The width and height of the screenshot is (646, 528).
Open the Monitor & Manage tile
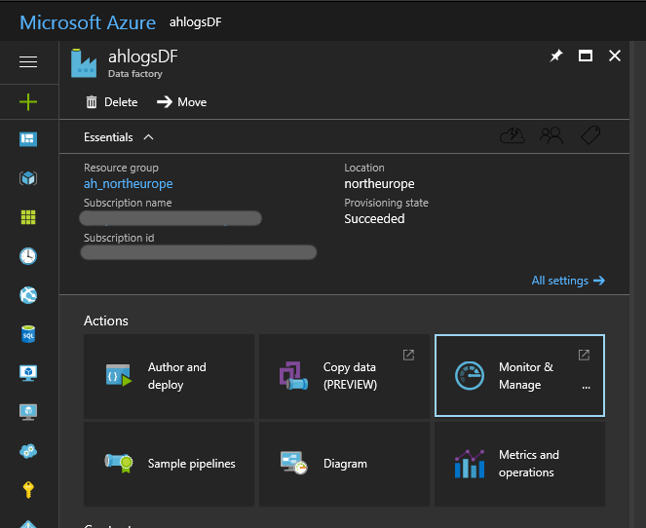pos(519,376)
